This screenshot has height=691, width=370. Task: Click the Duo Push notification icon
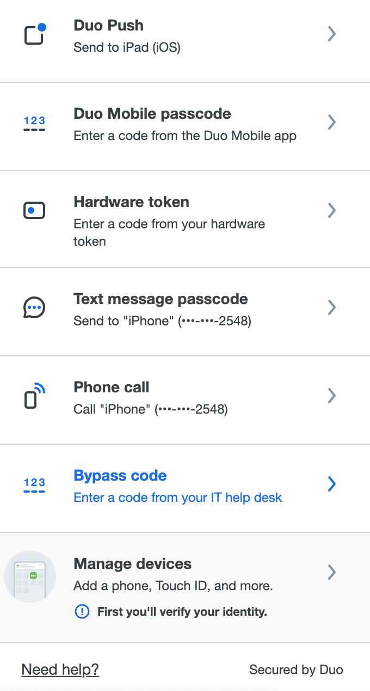pos(35,34)
